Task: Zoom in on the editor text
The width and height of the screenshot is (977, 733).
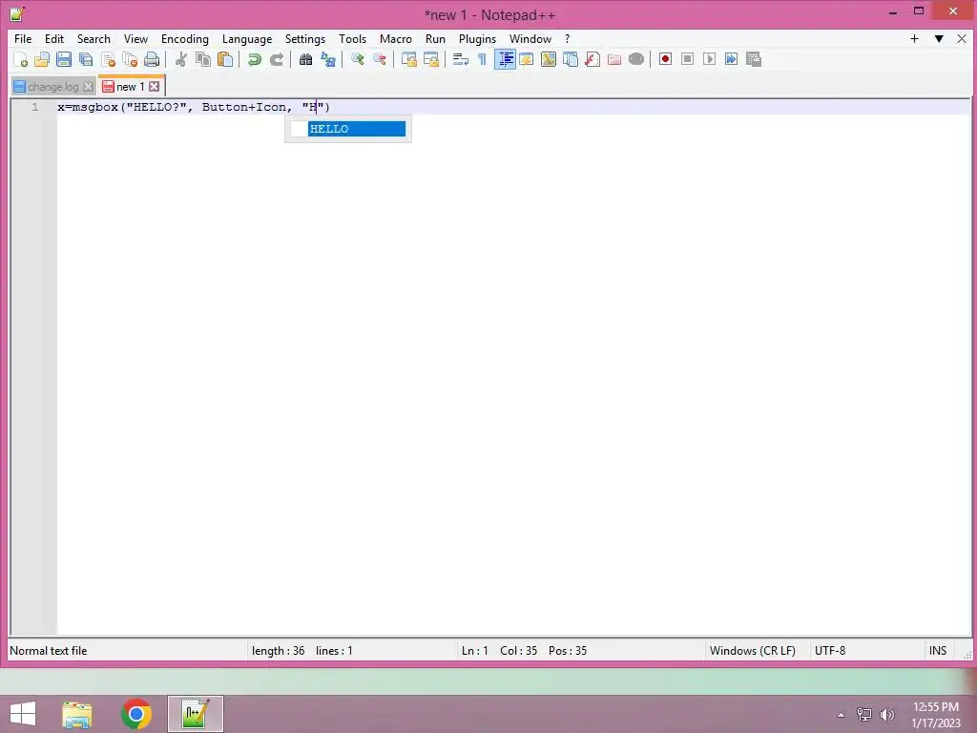Action: click(358, 59)
